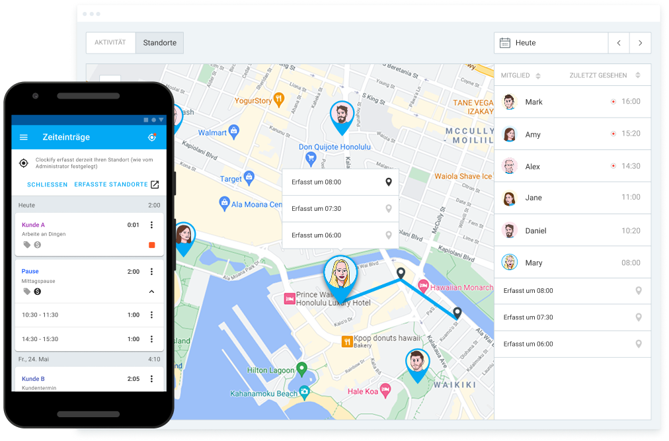Open the Heute date picker
The width and height of the screenshot is (669, 441).
551,43
